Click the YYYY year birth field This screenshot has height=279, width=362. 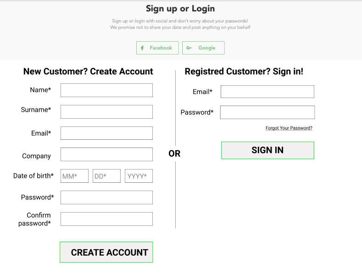139,176
